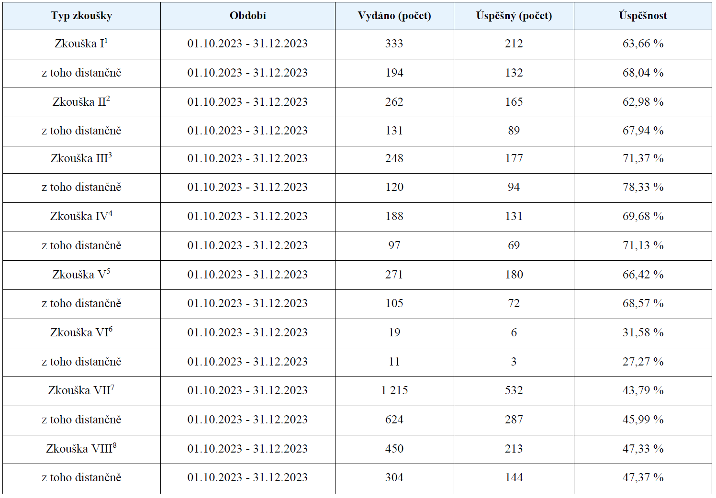This screenshot has height=498, width=716.
Task: Select the 532 successful count cell
Action: click(x=514, y=391)
